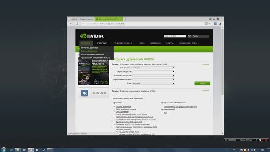Open the file explorer taskbar icon

coord(18,150)
